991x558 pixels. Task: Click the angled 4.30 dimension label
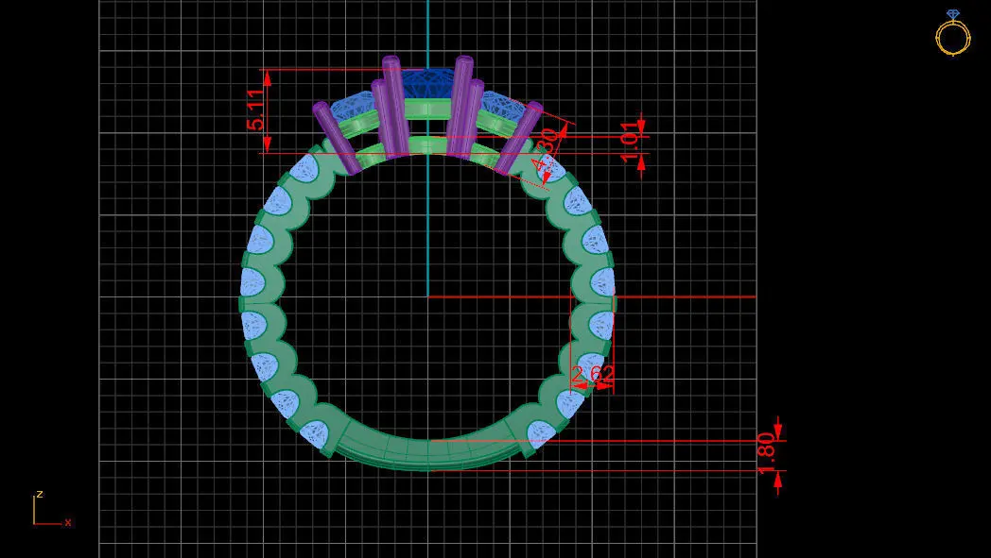click(547, 150)
